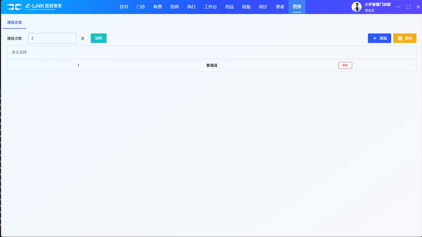Click the user avatar picture

coord(356,7)
